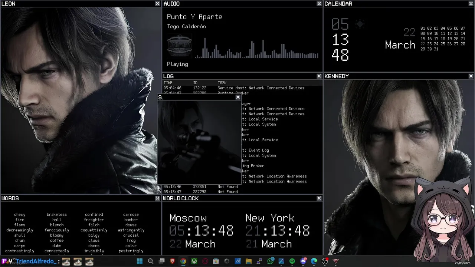Click the word coffee in WORDS
This screenshot has height=267, width=475.
point(57,240)
